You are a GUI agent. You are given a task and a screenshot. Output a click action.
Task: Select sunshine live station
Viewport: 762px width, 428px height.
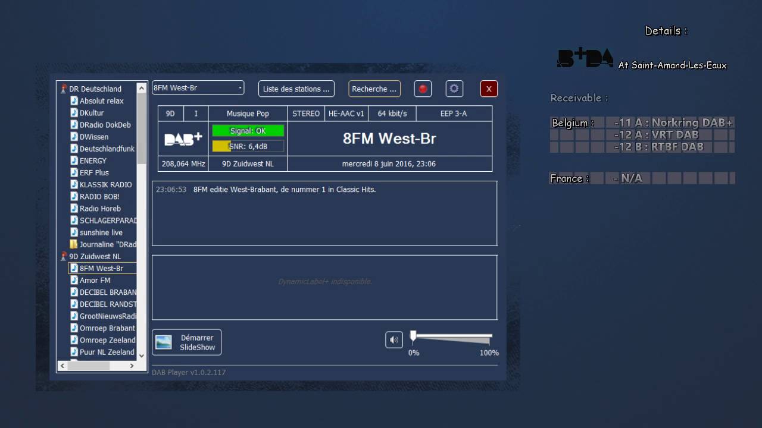click(101, 232)
